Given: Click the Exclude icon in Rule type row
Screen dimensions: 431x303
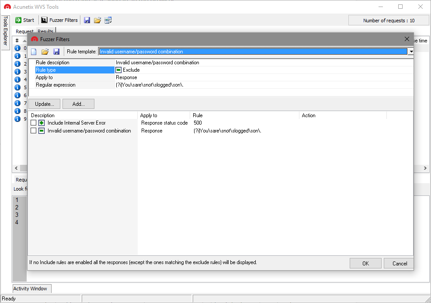Looking at the screenshot, I should 118,70.
